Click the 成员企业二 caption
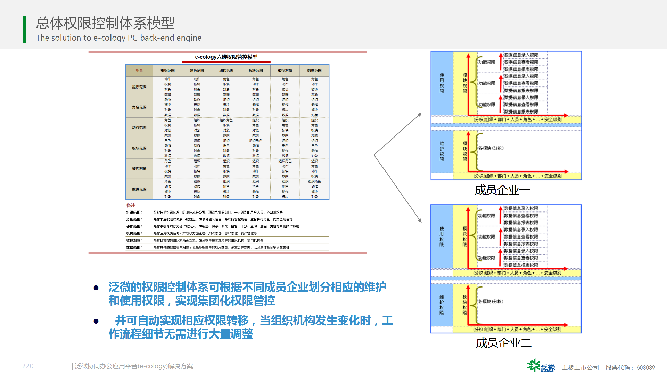The width and height of the screenshot is (667, 375). click(x=503, y=343)
